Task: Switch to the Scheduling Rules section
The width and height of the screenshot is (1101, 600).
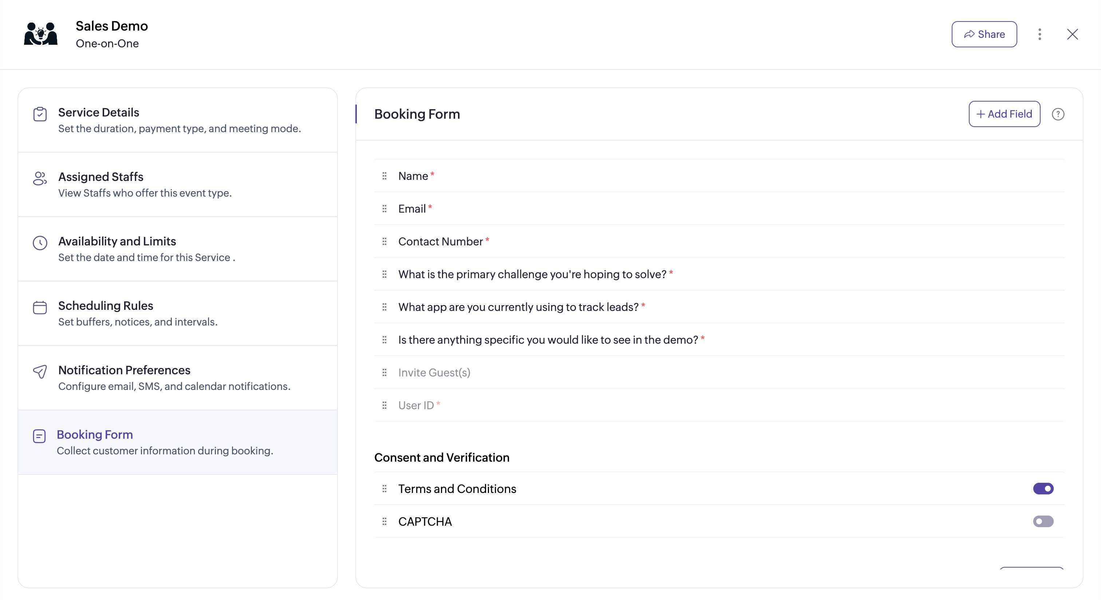Action: (x=106, y=306)
